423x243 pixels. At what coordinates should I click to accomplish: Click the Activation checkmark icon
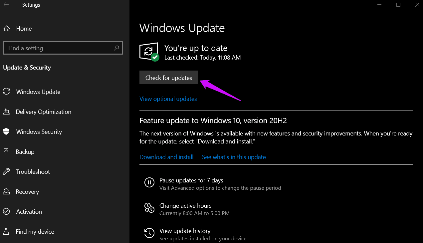click(6, 212)
